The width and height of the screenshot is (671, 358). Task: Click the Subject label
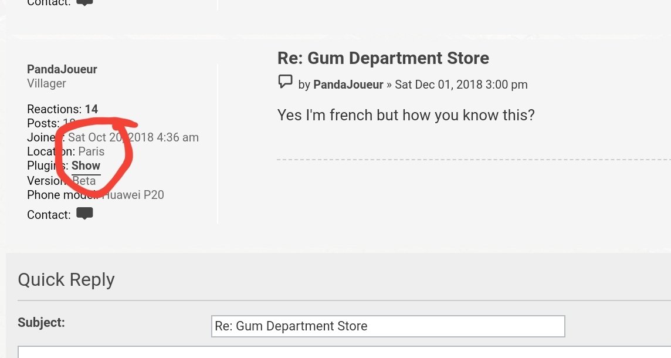point(41,322)
